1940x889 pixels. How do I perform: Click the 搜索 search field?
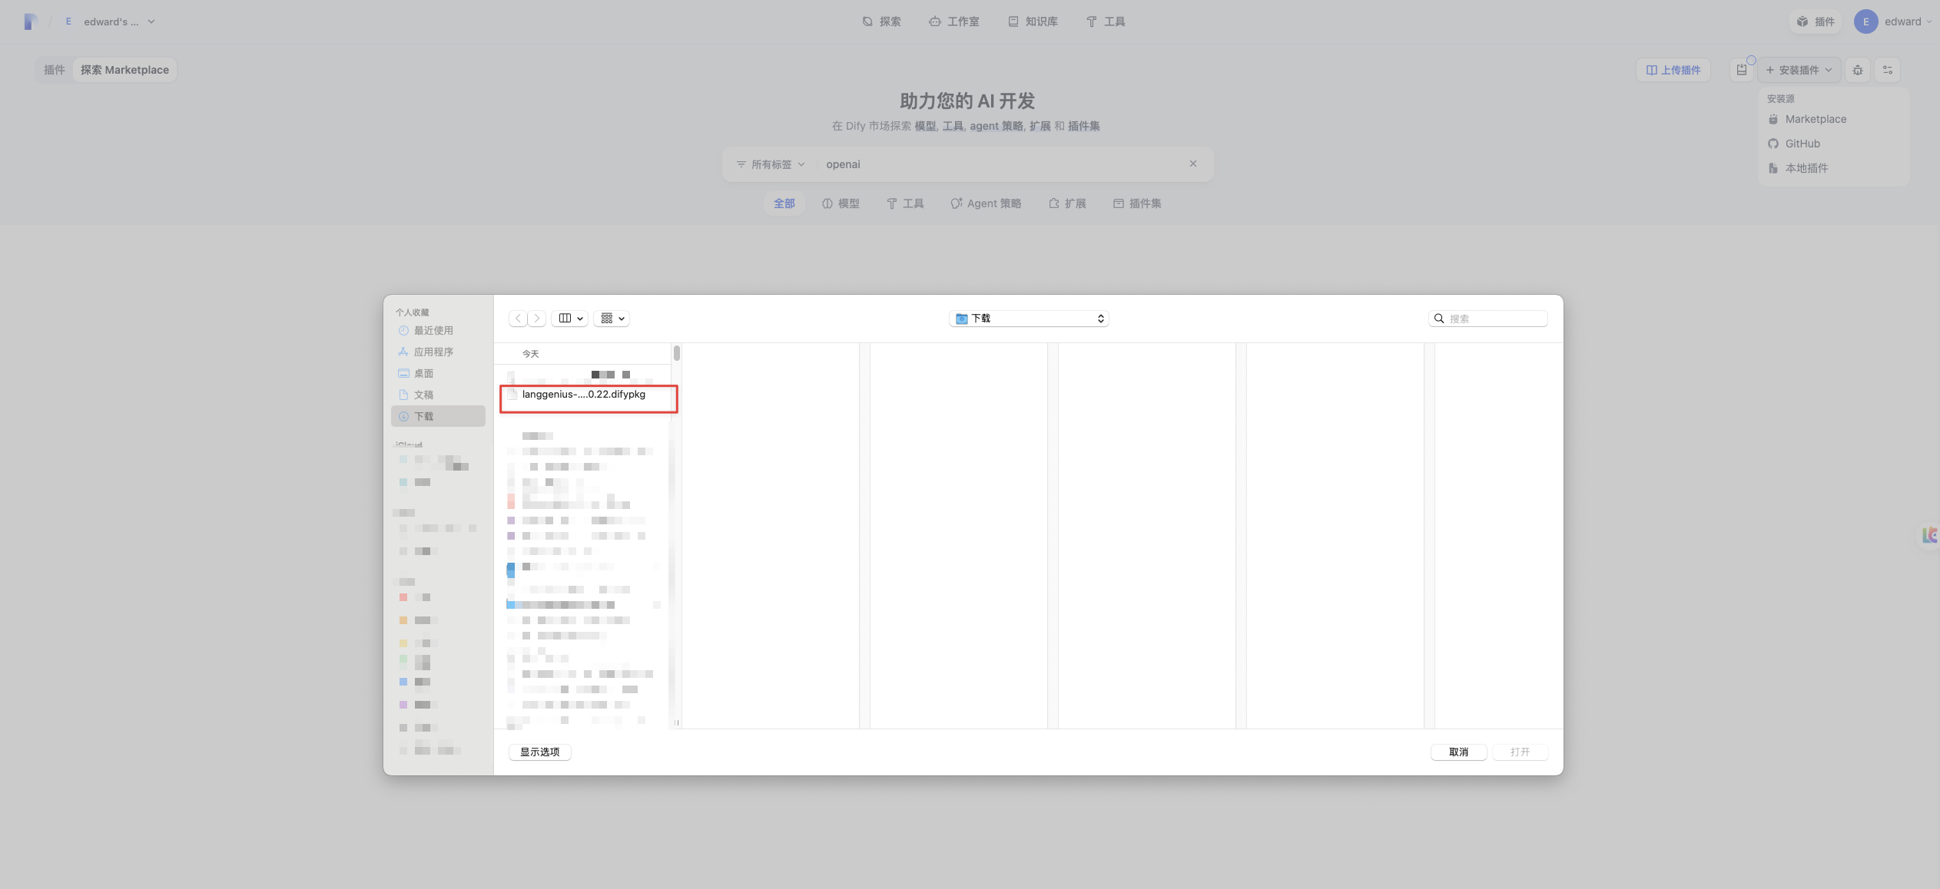[1488, 319]
